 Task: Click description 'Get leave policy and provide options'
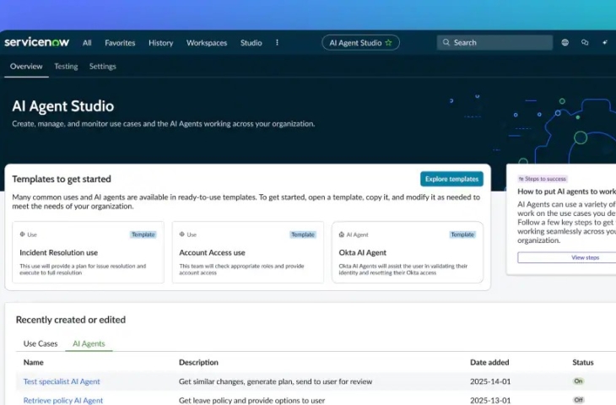click(x=251, y=400)
